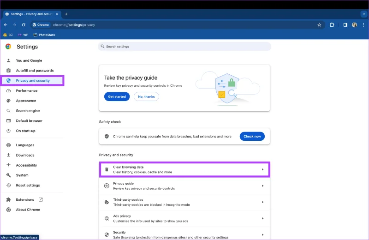Expand Security row arrow
The image size is (369, 240).
(262, 234)
